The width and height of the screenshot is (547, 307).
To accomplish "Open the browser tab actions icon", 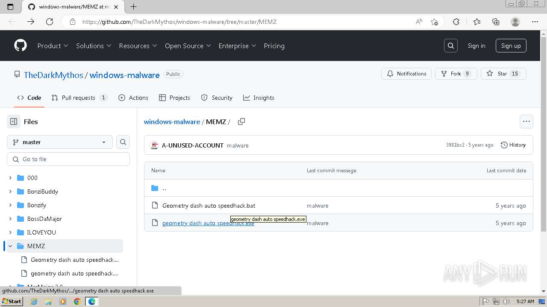I will [x=11, y=6].
